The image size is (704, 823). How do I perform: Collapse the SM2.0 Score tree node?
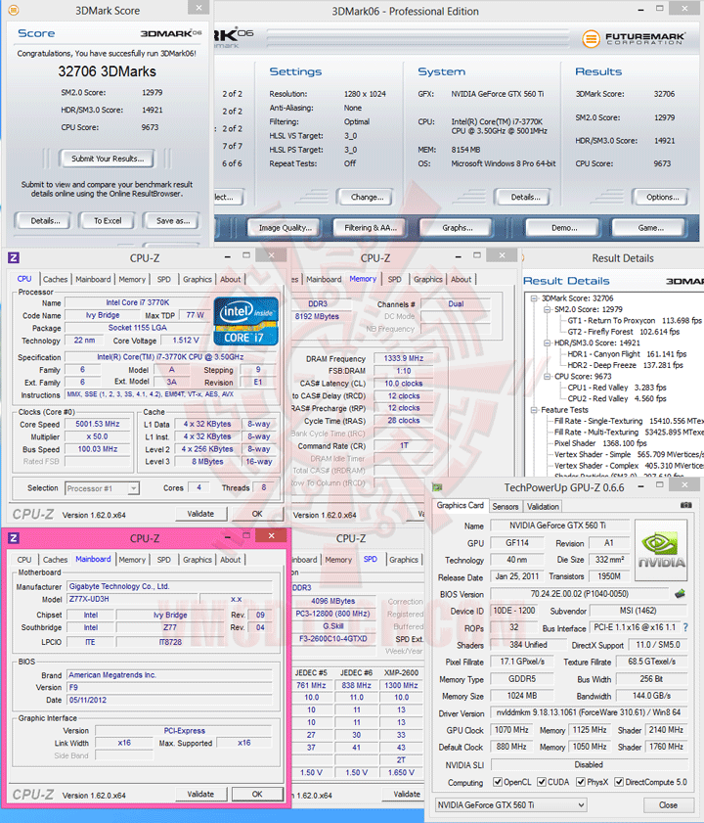point(547,309)
